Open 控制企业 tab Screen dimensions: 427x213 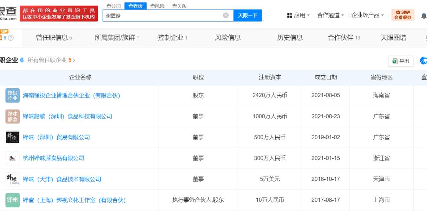point(173,38)
